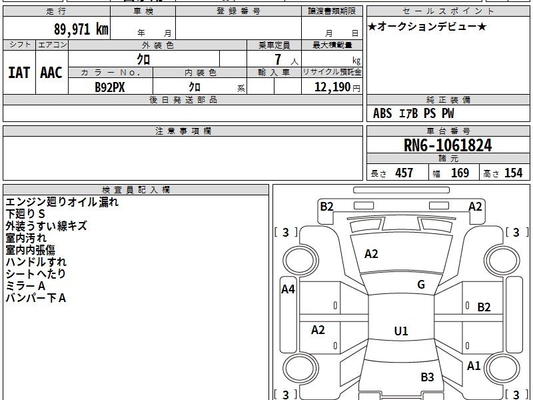Click the 車台番号 header
The height and width of the screenshot is (400, 533).
(x=448, y=131)
